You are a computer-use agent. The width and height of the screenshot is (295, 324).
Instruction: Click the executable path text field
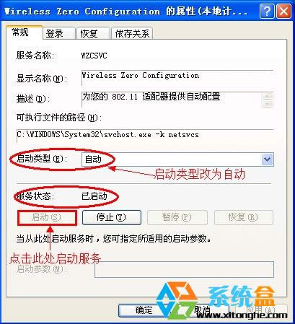(145, 136)
